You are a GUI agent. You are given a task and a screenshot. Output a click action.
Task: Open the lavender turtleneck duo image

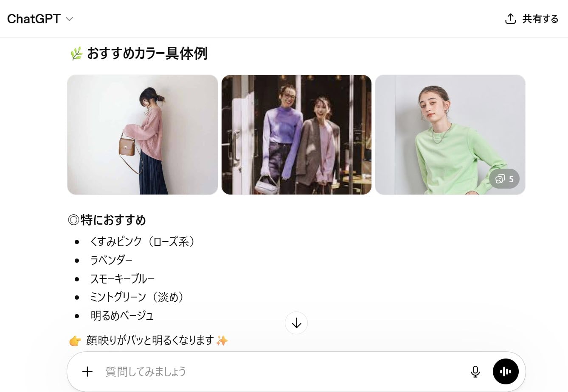[x=296, y=135]
